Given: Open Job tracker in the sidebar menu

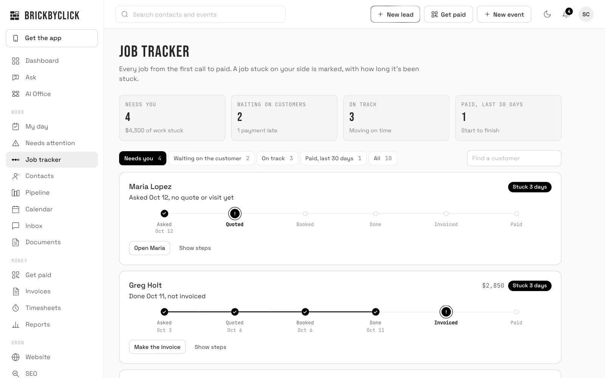Looking at the screenshot, I should pyautogui.click(x=52, y=160).
